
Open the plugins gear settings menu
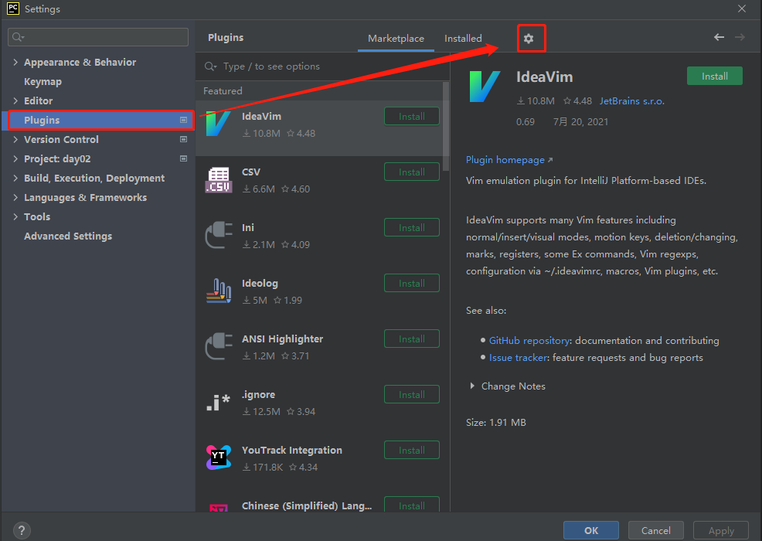click(x=529, y=39)
